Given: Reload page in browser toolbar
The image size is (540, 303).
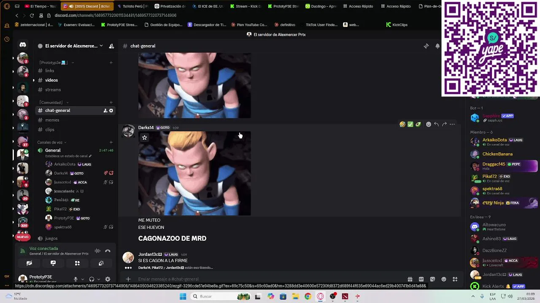Looking at the screenshot, I should (x=32, y=16).
